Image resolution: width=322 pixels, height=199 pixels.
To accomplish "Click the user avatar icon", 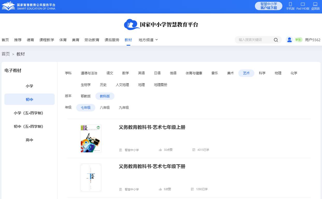I will [289, 40].
